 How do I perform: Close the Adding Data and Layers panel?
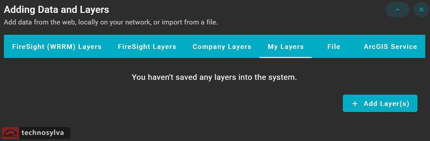click(421, 10)
